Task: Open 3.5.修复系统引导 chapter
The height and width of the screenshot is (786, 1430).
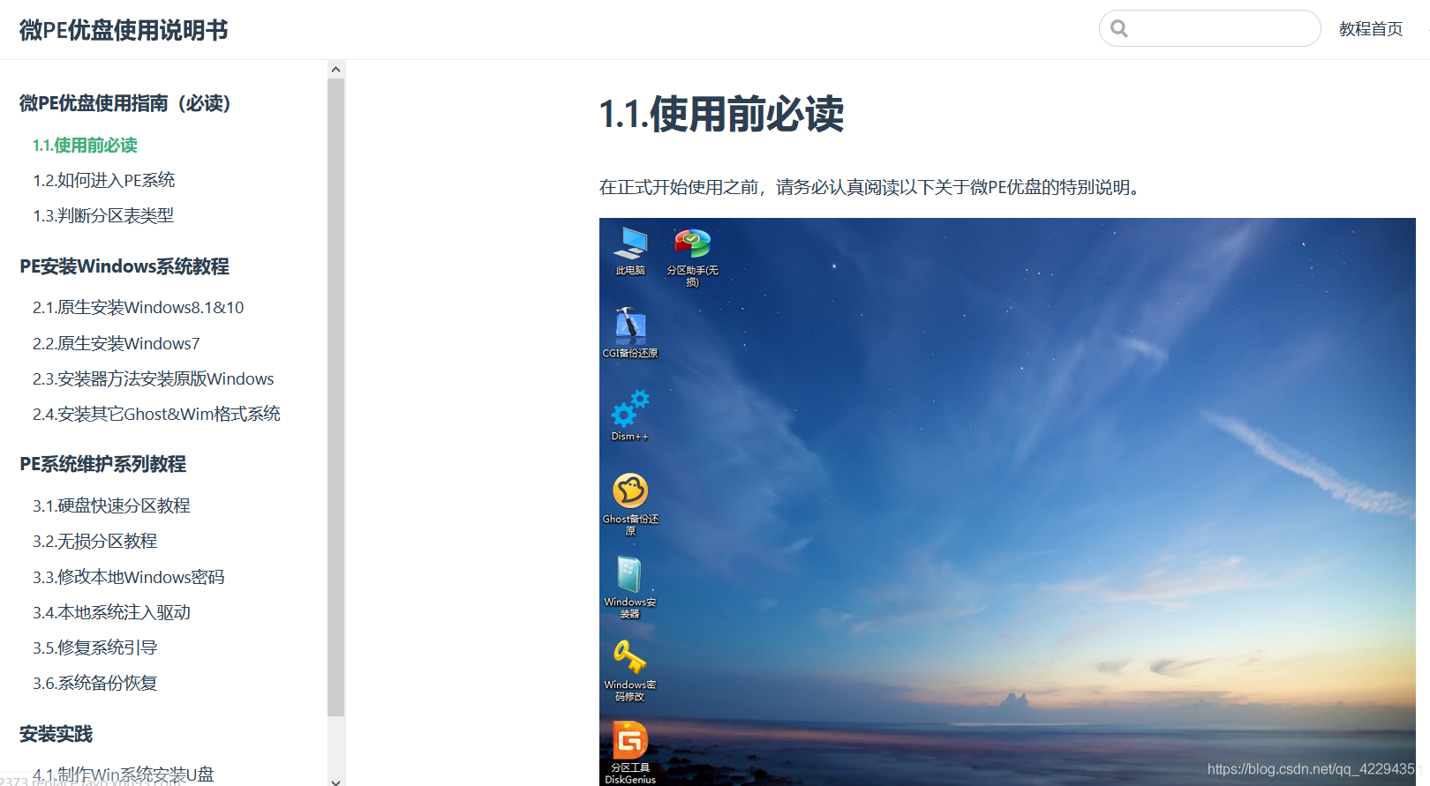Action: [95, 648]
